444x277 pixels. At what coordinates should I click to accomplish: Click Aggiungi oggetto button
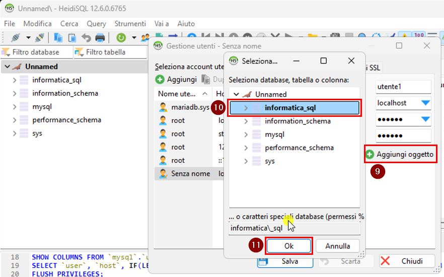[400, 154]
